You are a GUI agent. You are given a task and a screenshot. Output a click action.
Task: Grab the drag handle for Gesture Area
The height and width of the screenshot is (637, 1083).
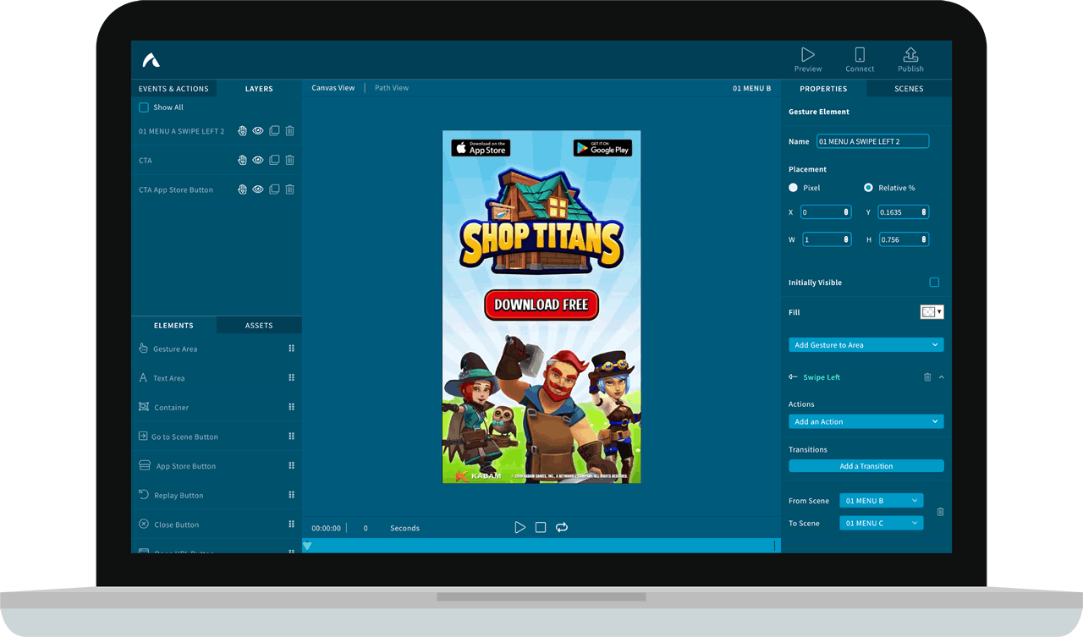tap(291, 349)
